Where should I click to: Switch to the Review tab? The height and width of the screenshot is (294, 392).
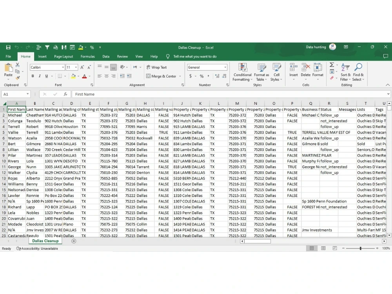tap(122, 56)
